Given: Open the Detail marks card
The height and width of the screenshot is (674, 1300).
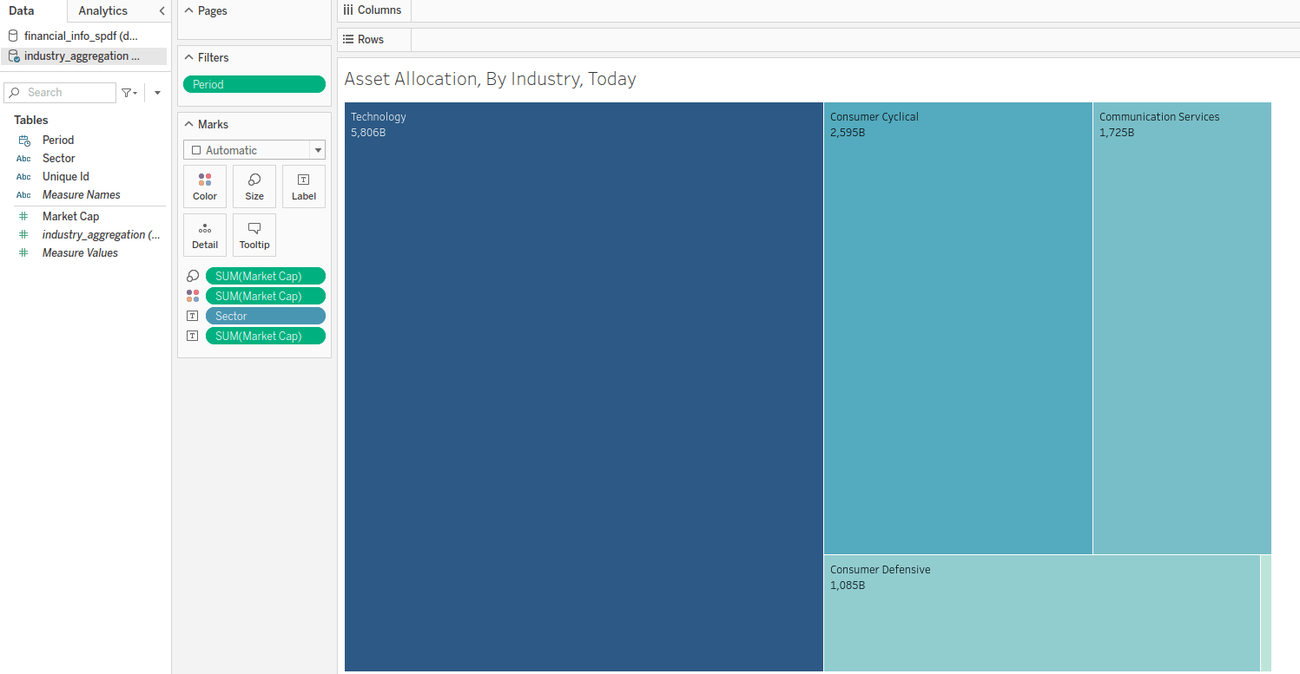Looking at the screenshot, I should 205,235.
